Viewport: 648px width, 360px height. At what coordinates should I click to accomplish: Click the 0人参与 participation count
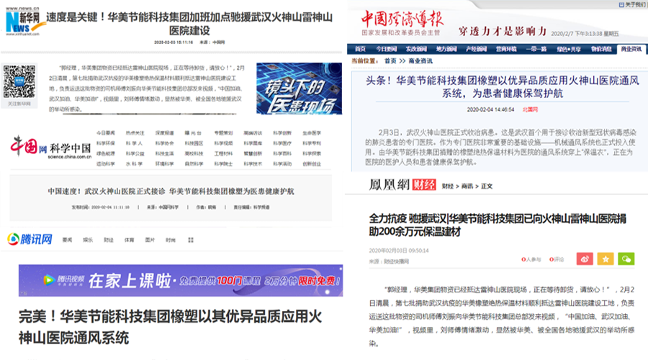(531, 260)
